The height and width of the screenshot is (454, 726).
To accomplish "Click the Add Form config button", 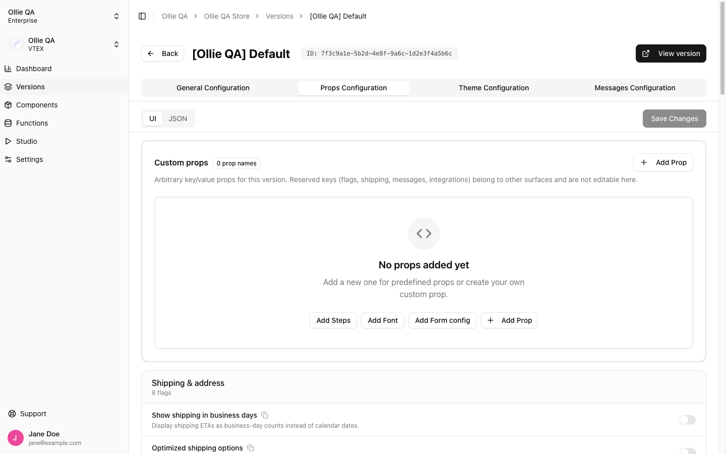I will click(443, 320).
